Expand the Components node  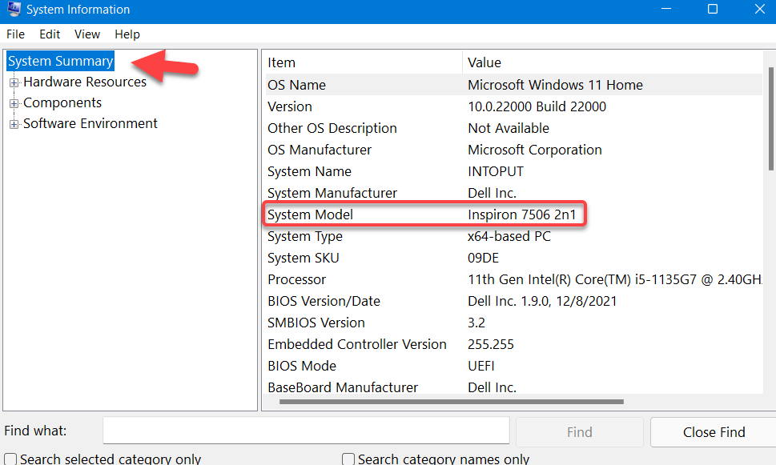(14, 103)
